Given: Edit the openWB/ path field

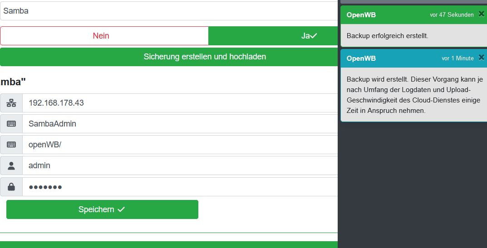Looking at the screenshot, I should coord(180,145).
